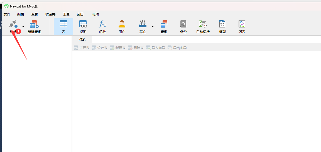Viewport: 321px width, 152px height.
Task: Click the Navicat logo in title bar
Action: pos(6,6)
